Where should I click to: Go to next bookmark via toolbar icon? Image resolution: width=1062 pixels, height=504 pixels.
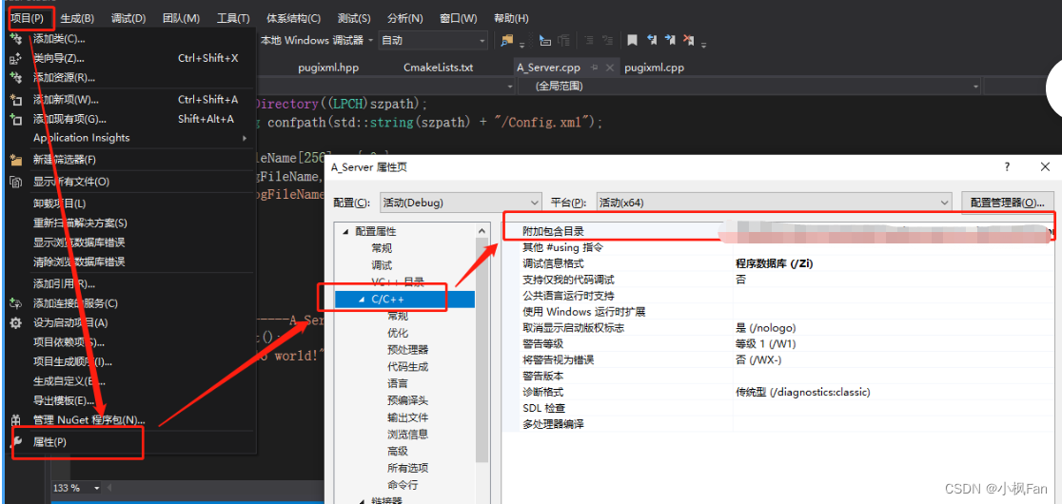671,41
